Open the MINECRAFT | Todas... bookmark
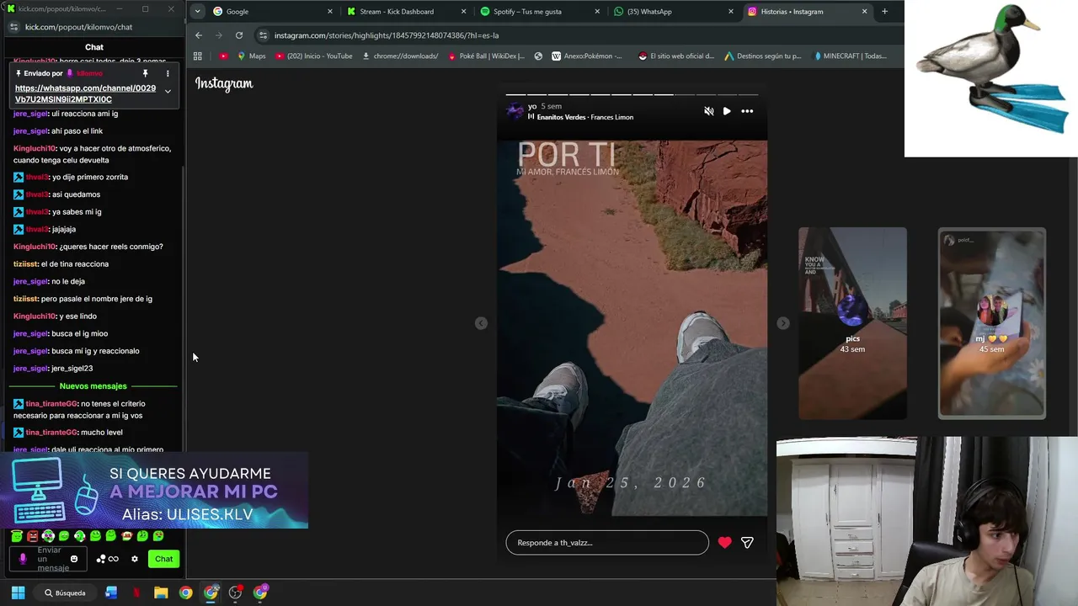Image resolution: width=1078 pixels, height=606 pixels. pos(850,56)
